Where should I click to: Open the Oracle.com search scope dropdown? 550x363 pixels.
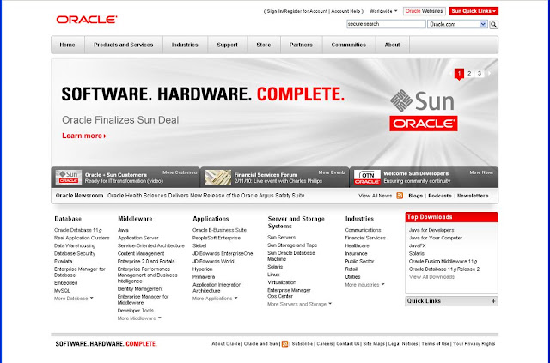pyautogui.click(x=457, y=24)
